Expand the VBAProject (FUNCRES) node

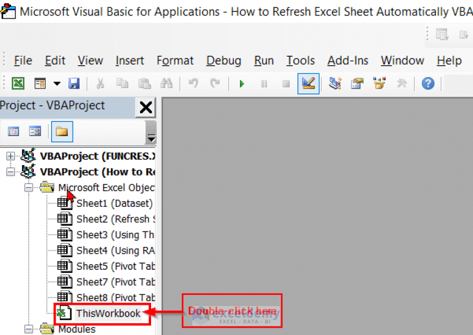10,156
